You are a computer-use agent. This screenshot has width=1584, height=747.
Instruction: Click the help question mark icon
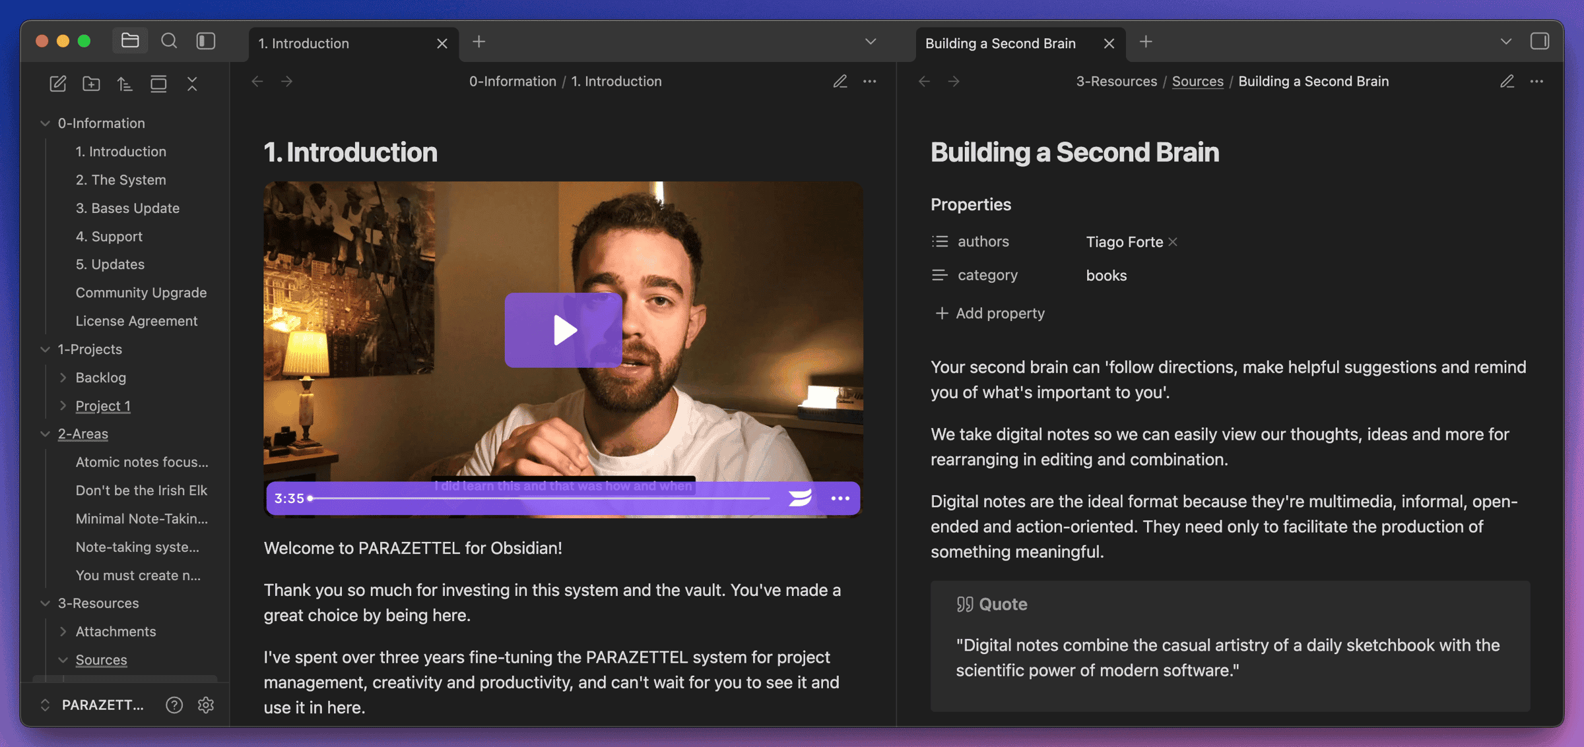coord(174,705)
